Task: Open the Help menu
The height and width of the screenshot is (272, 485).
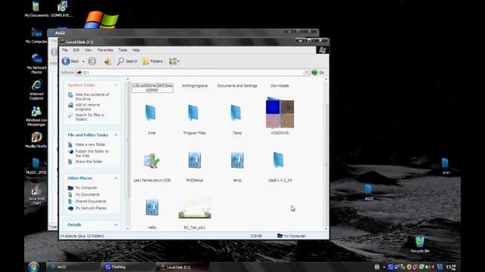Action: click(x=136, y=50)
